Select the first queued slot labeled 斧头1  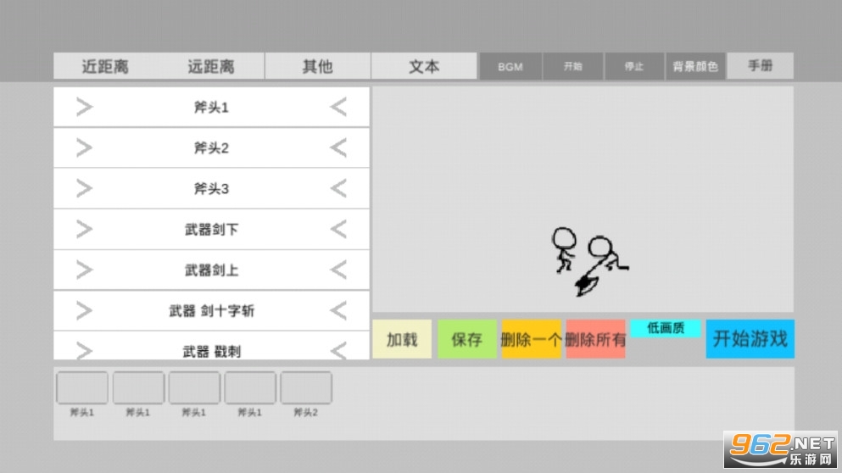[x=82, y=387]
